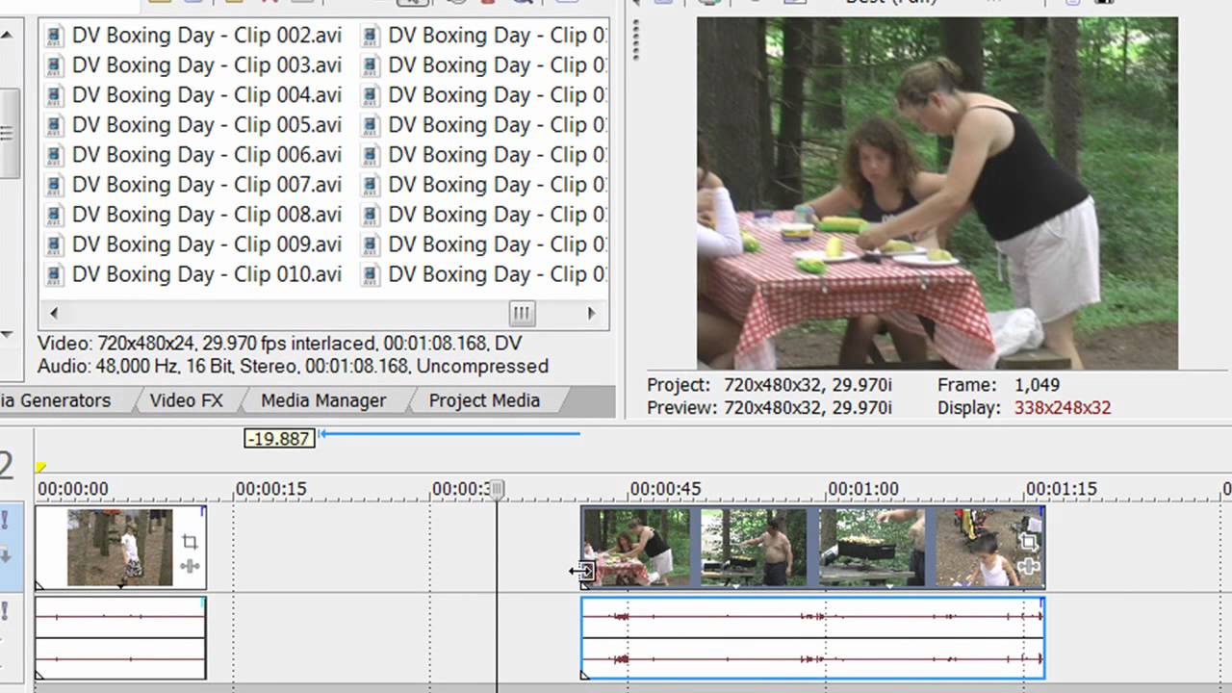Viewport: 1232px width, 693px height.
Task: Click the 00:01:15 mark on the time ruler
Action: pos(1061,489)
